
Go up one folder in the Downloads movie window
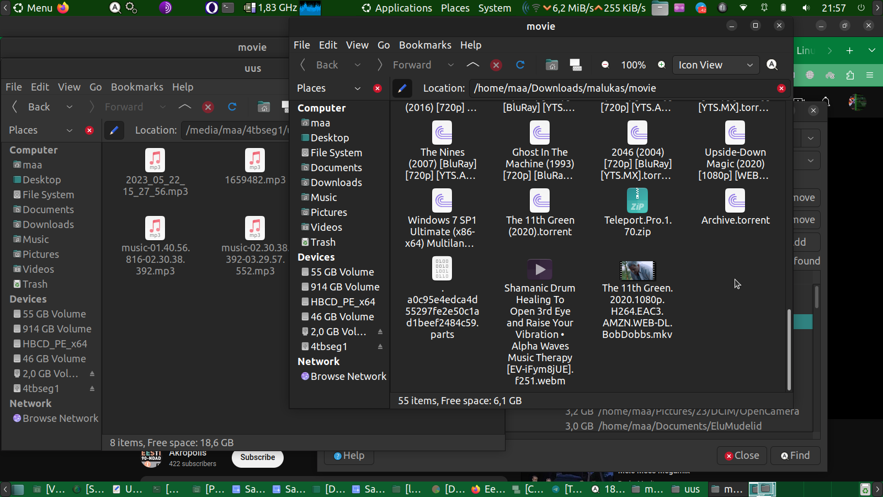472,65
